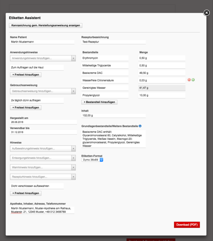
Task: Select the Verwendbar bis date field
Action: pyautogui.click(x=43, y=132)
